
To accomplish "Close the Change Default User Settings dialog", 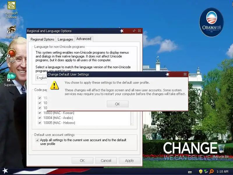I will tap(185, 74).
